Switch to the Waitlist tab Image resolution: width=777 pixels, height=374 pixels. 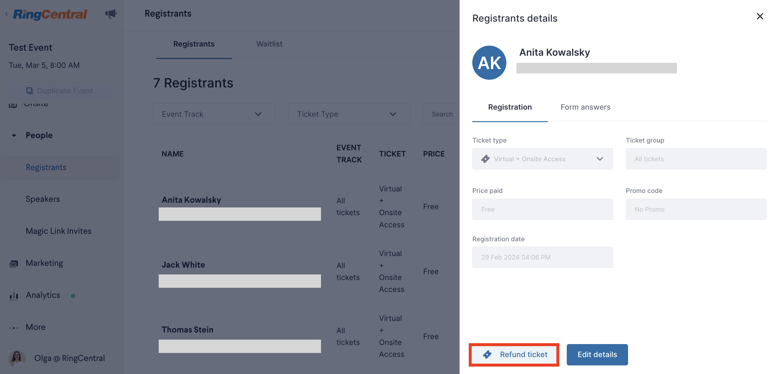(x=269, y=44)
